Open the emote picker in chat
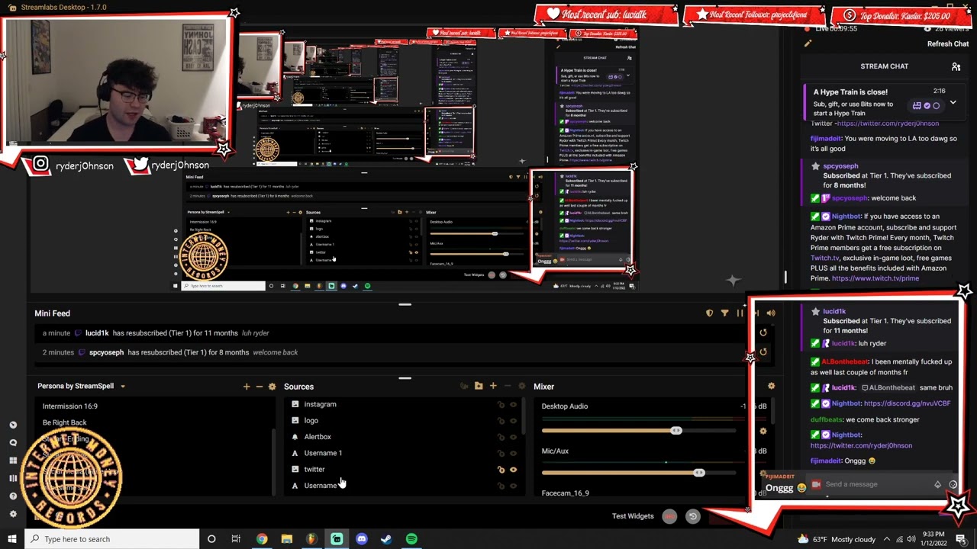Image resolution: width=977 pixels, height=549 pixels. tap(953, 484)
